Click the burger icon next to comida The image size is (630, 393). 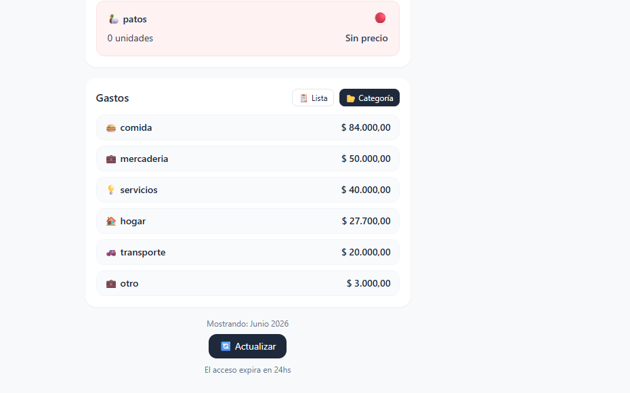(111, 128)
